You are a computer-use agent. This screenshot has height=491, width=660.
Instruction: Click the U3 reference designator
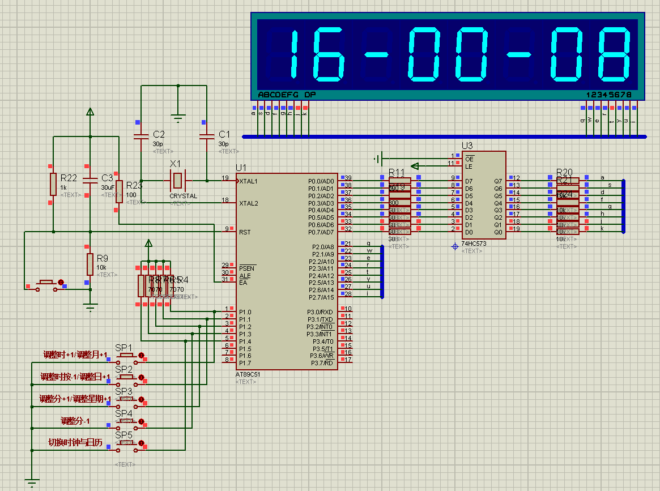467,146
